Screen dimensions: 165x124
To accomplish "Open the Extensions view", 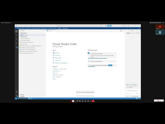I will tap(16, 47).
